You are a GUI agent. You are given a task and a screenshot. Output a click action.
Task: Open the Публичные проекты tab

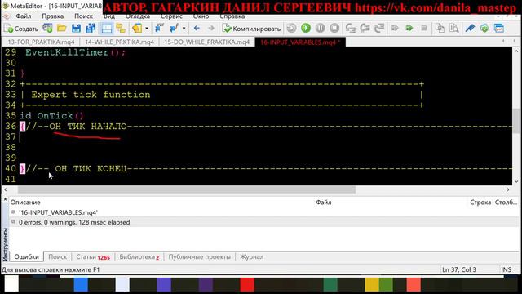coord(199,257)
